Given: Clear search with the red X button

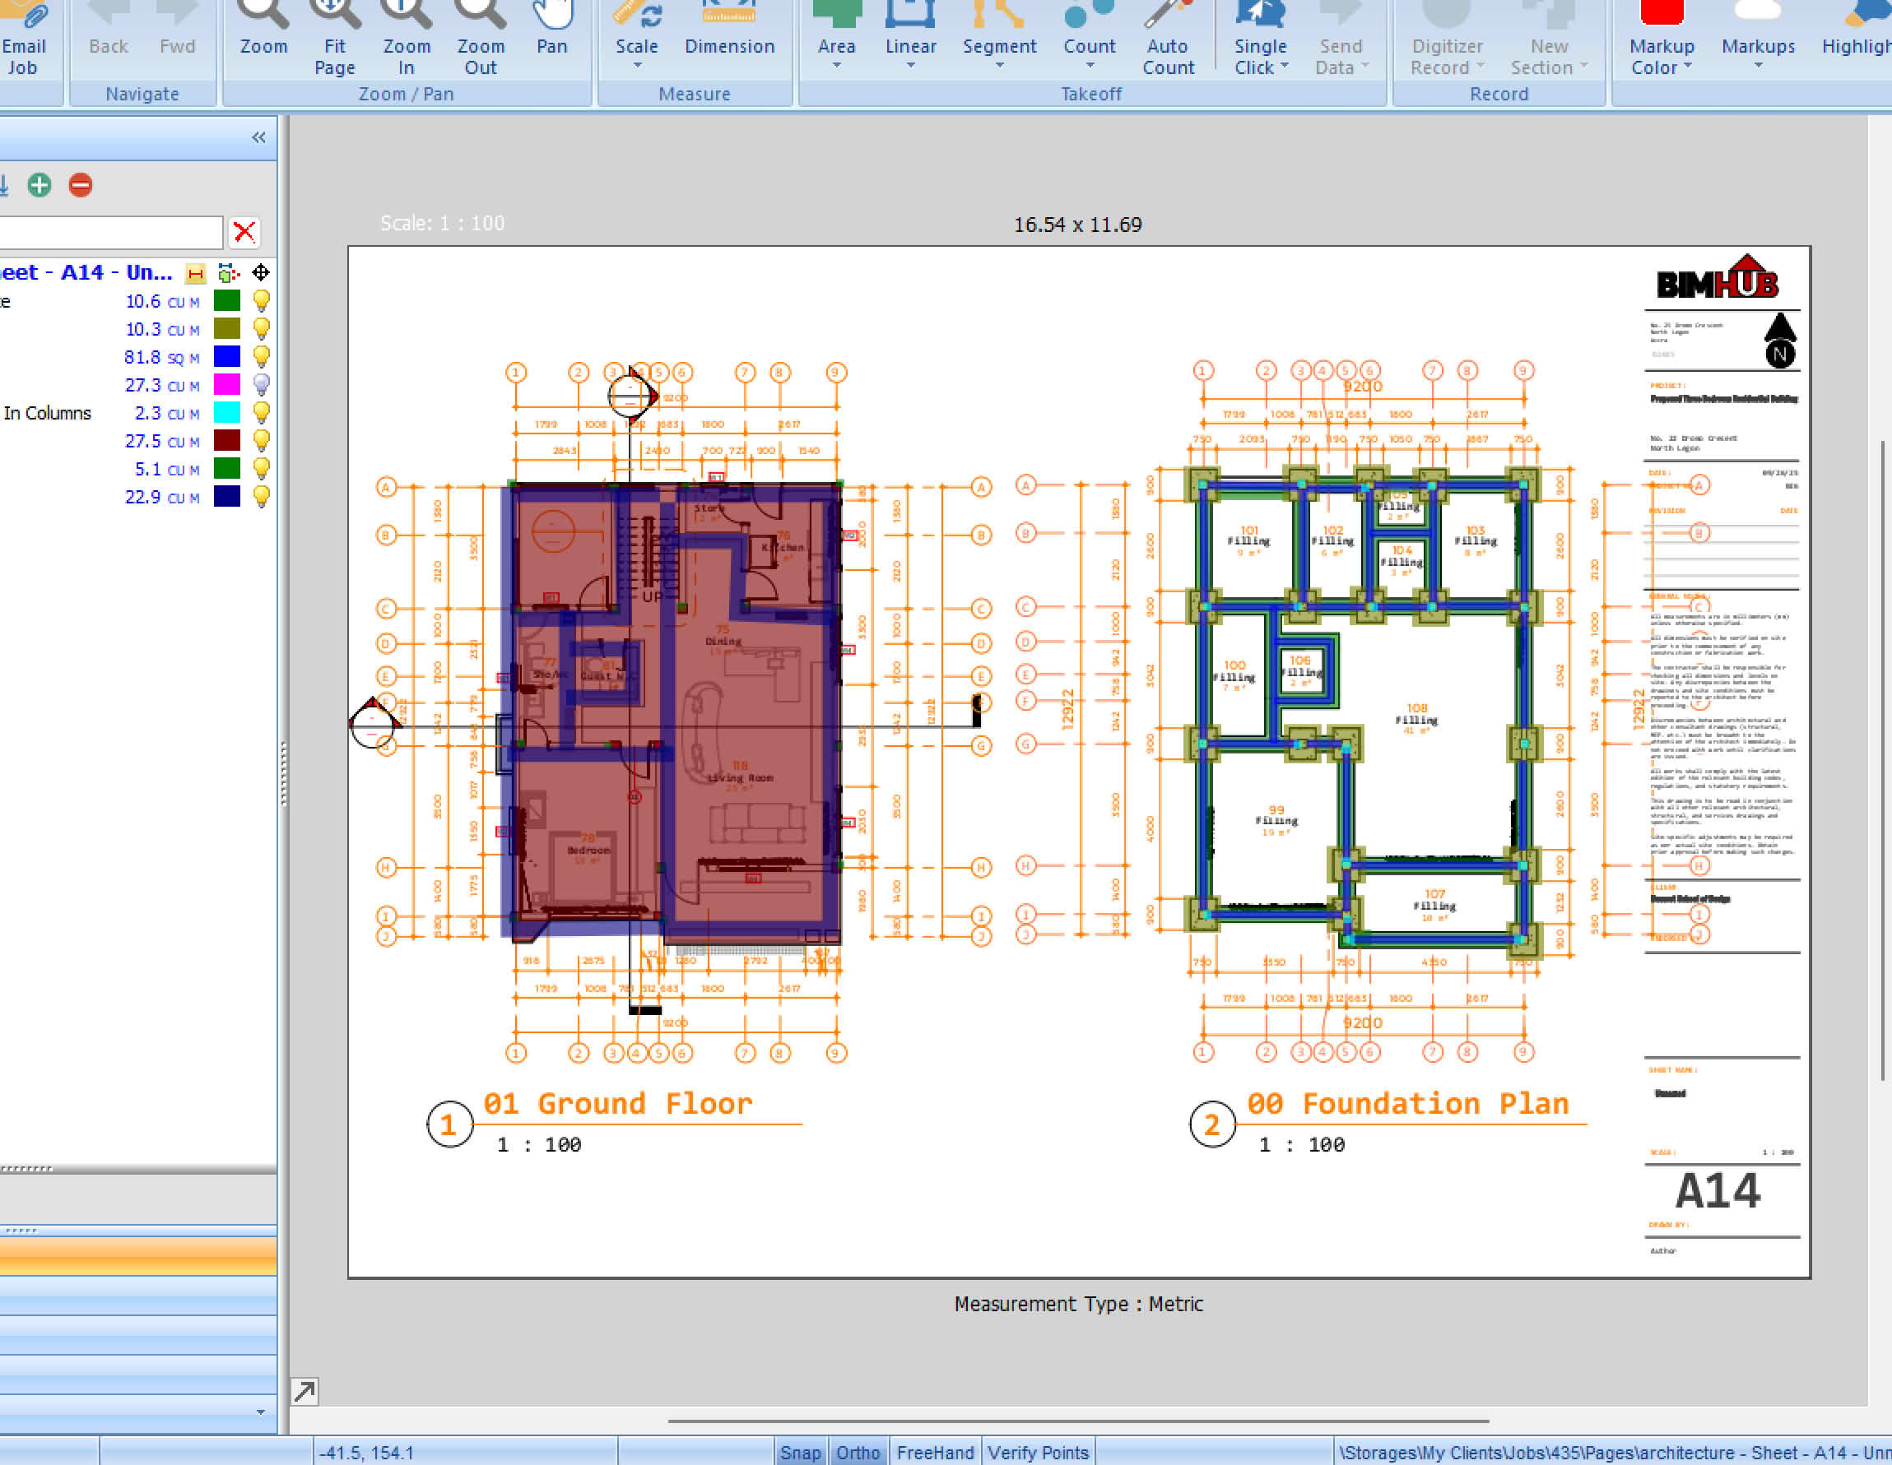Looking at the screenshot, I should coord(244,232).
